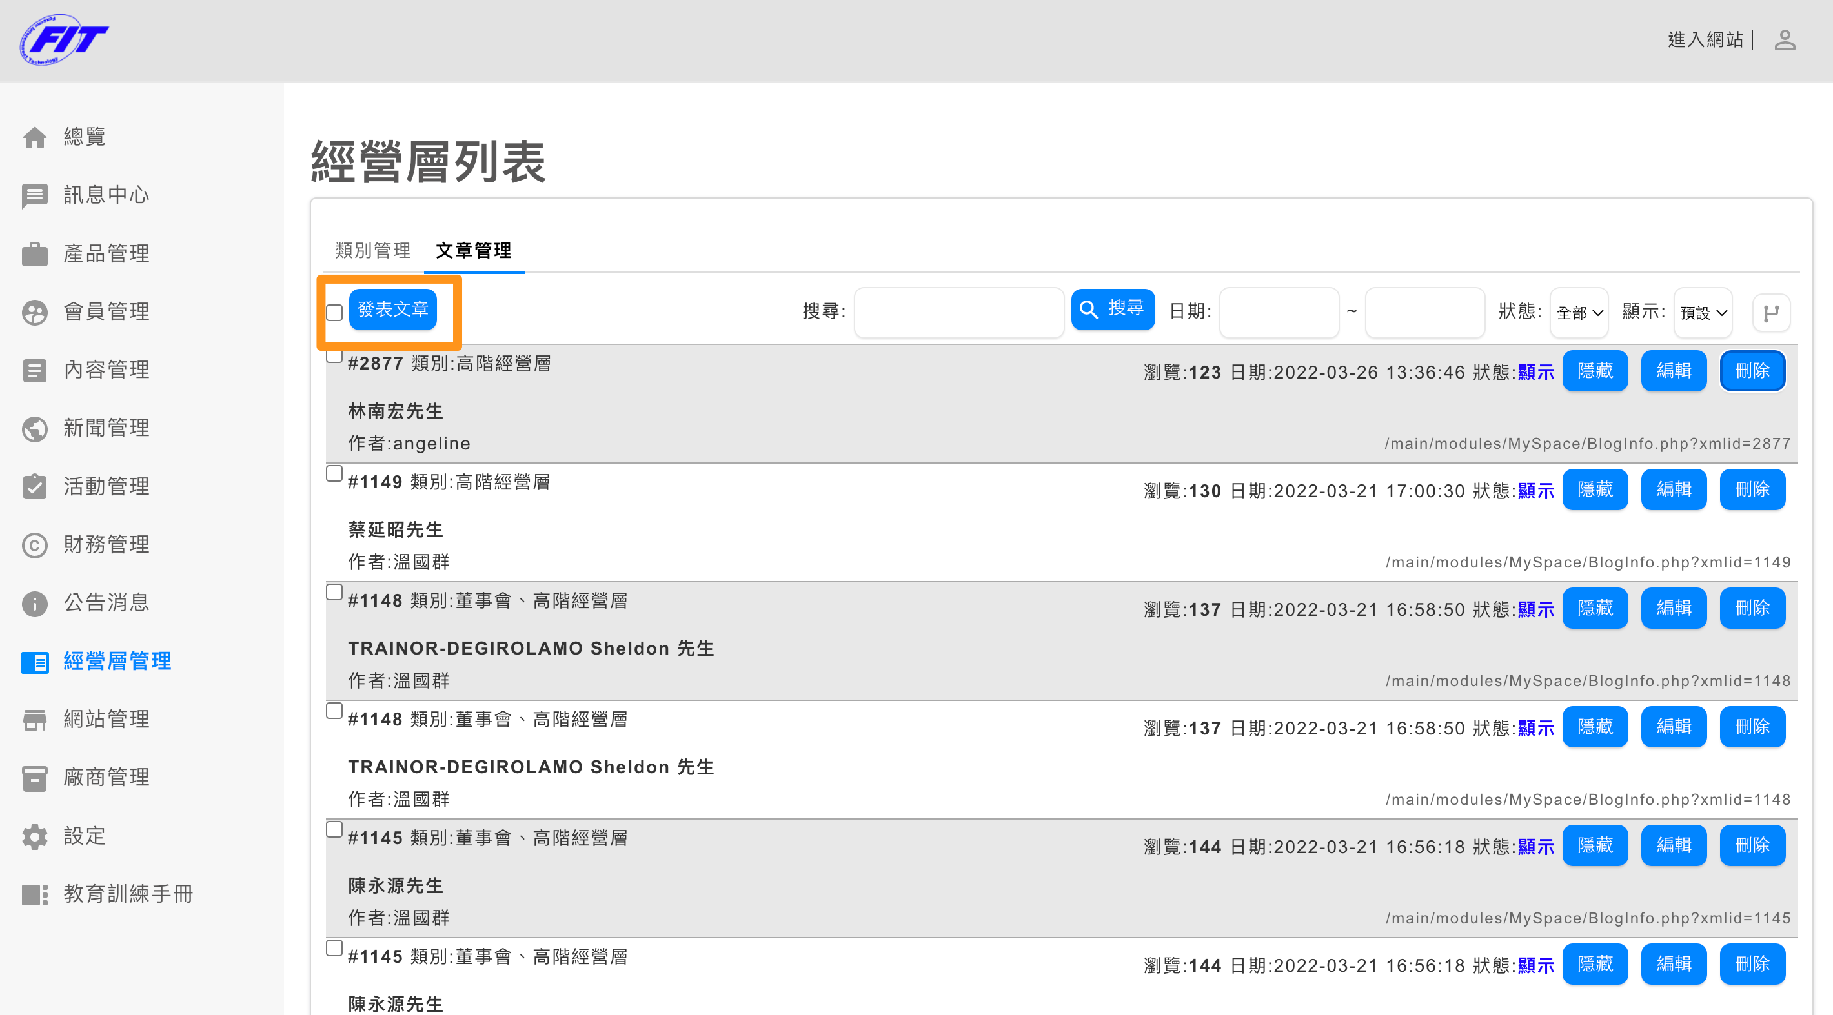Image resolution: width=1833 pixels, height=1015 pixels.
Task: Click the checklist icon beside 活動管理
Action: coord(34,487)
